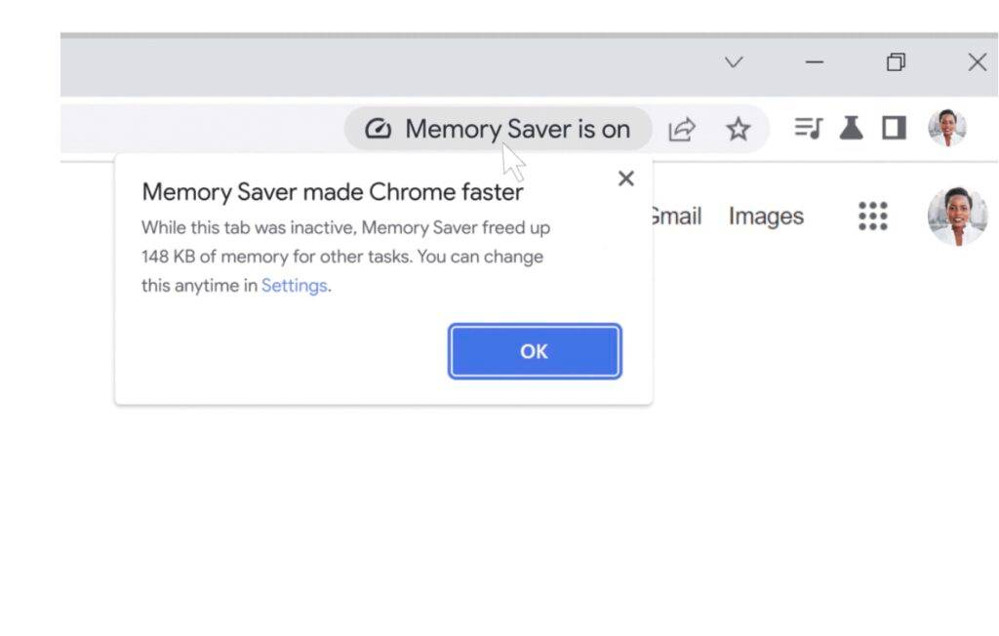Close the Memory Saver notification
The height and width of the screenshot is (636, 999).
(625, 179)
